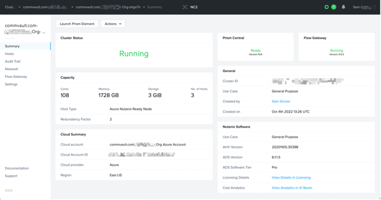Click the 108 cores value
This screenshot has width=381, height=200.
click(x=65, y=95)
